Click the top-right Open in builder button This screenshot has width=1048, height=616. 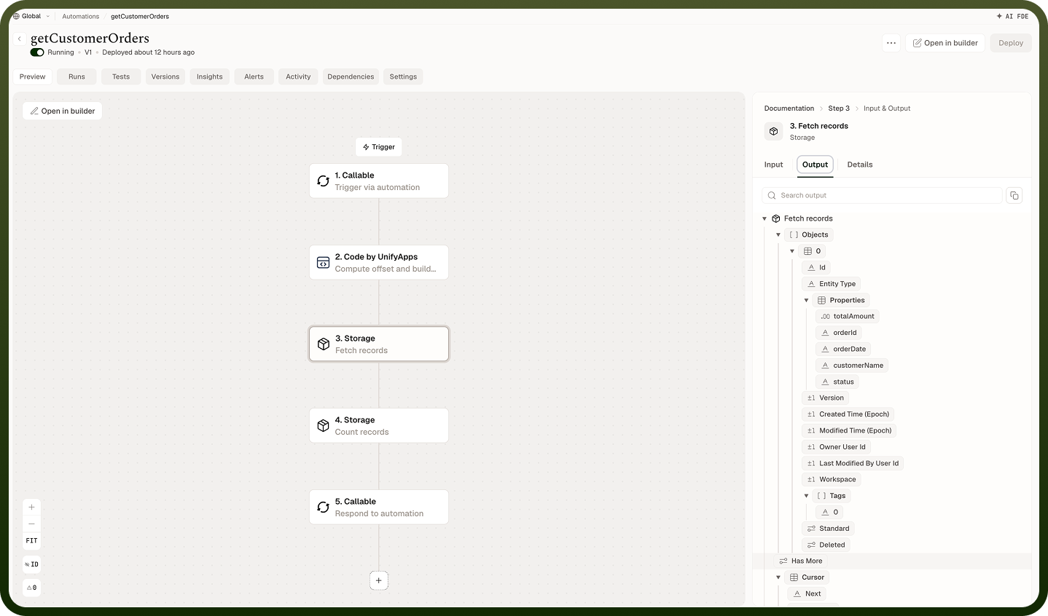click(x=945, y=43)
